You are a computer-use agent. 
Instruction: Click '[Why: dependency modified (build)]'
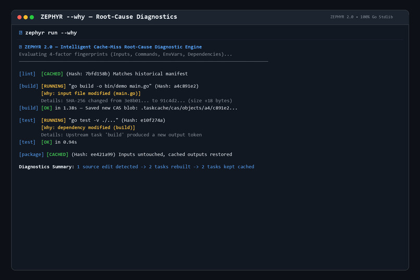coord(88,127)
